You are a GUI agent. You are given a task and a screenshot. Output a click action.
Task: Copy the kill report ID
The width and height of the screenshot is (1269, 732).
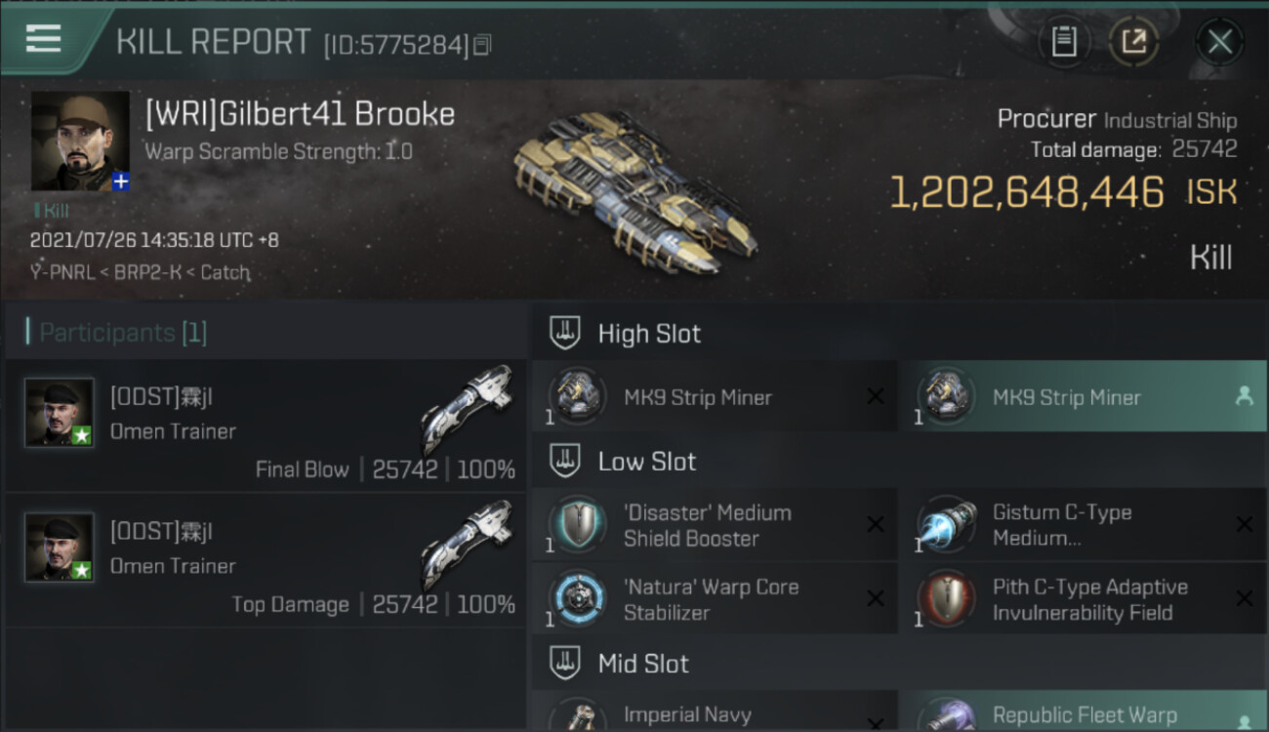pyautogui.click(x=483, y=45)
